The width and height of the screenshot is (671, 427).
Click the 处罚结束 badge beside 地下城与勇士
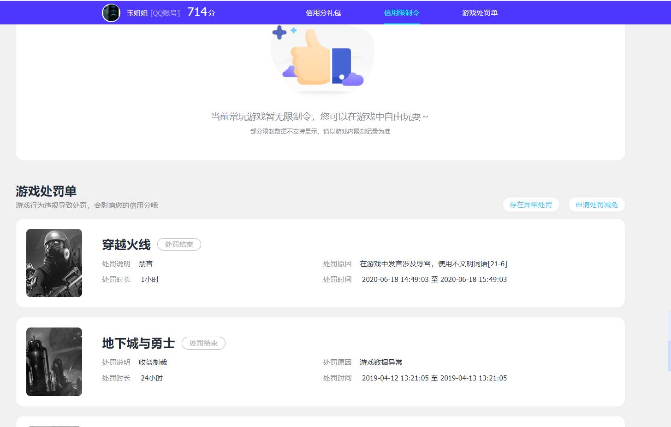[x=203, y=343]
